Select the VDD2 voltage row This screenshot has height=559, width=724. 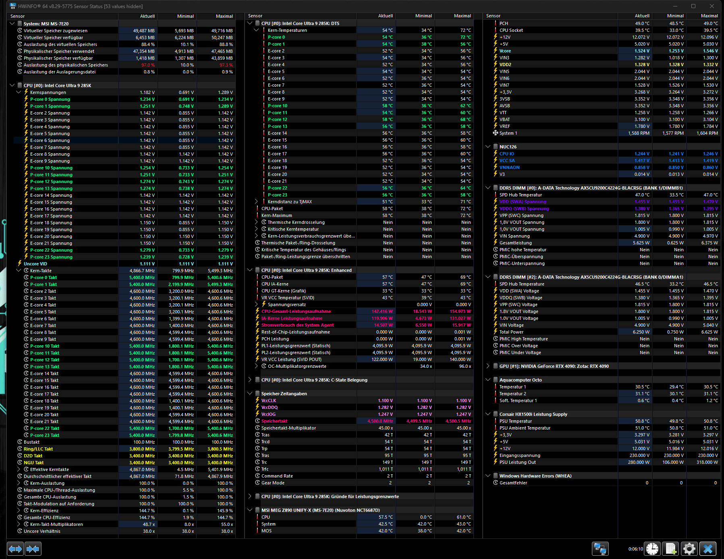(605, 65)
